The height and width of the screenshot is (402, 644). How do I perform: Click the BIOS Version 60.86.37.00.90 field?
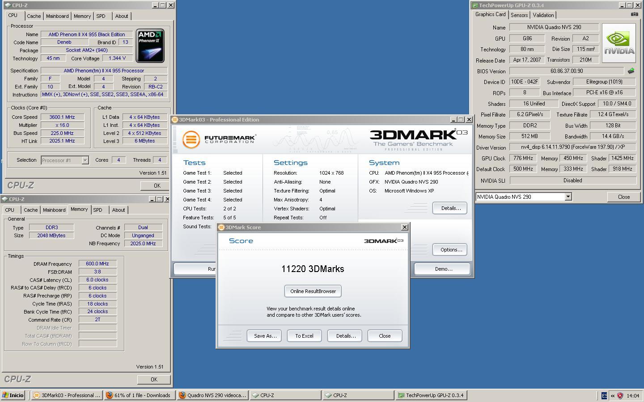(566, 71)
